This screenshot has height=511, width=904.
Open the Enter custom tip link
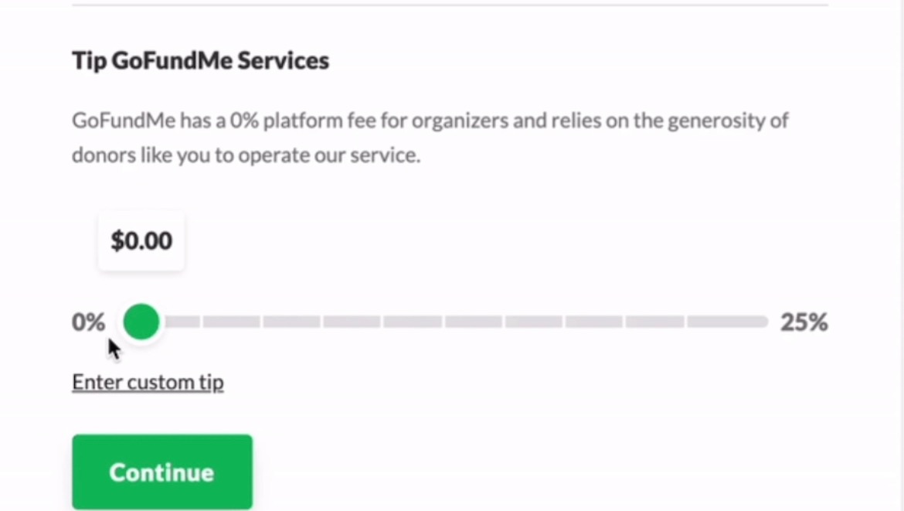coord(148,383)
